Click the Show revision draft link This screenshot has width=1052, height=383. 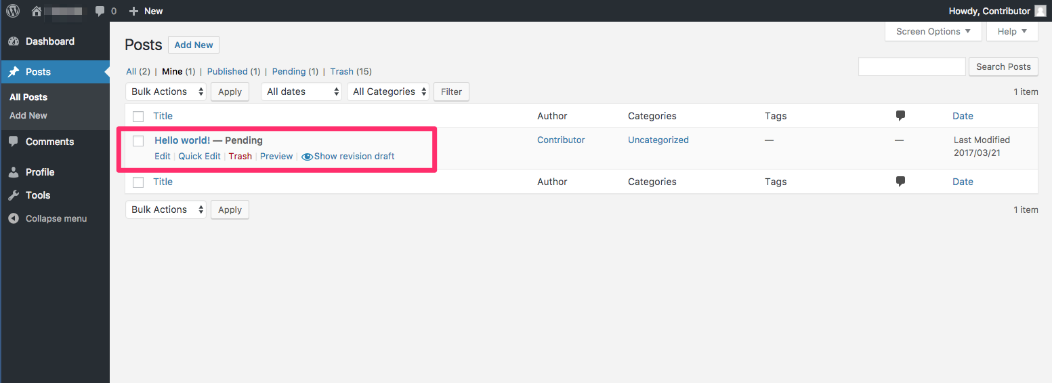354,156
